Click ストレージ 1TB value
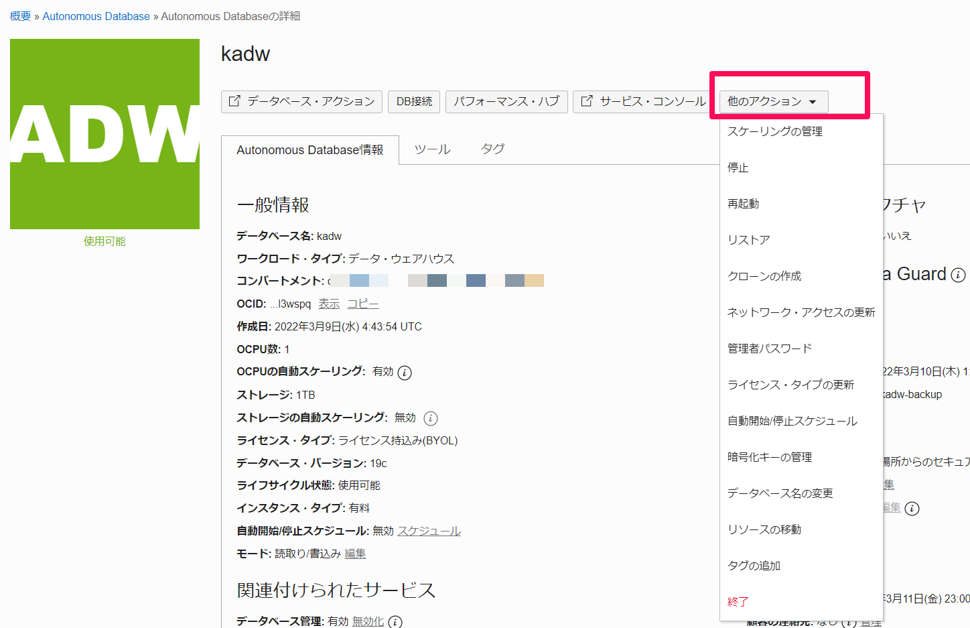This screenshot has width=970, height=628. (305, 395)
